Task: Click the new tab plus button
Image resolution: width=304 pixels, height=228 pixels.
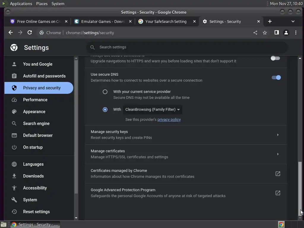Action: (270, 21)
